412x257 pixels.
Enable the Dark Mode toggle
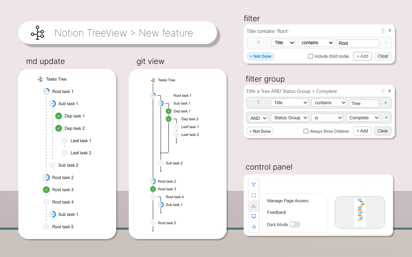(295, 224)
